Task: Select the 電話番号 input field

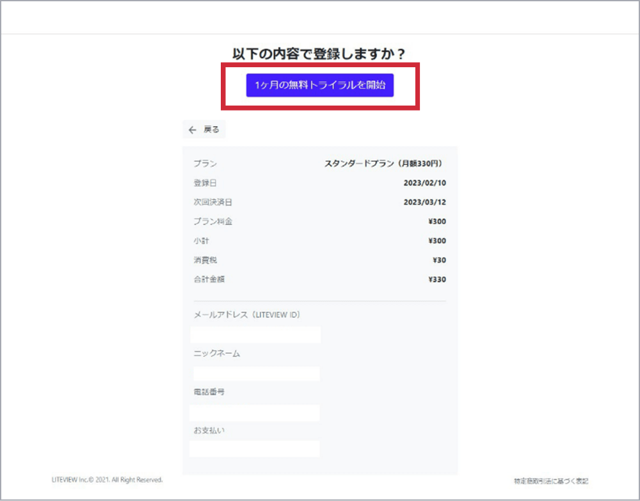Action: point(255,413)
